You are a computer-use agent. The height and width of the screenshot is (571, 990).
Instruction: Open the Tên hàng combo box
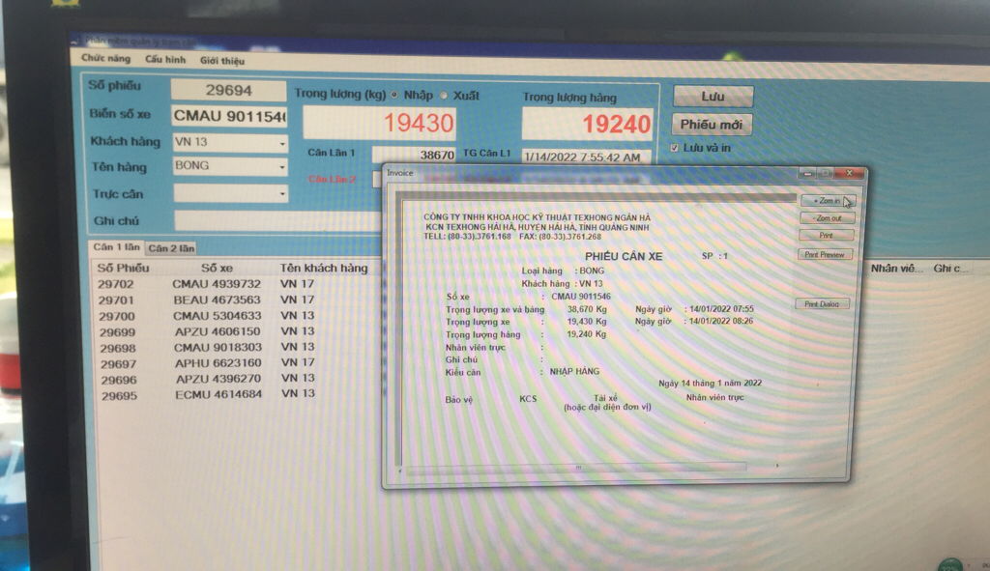coord(282,168)
